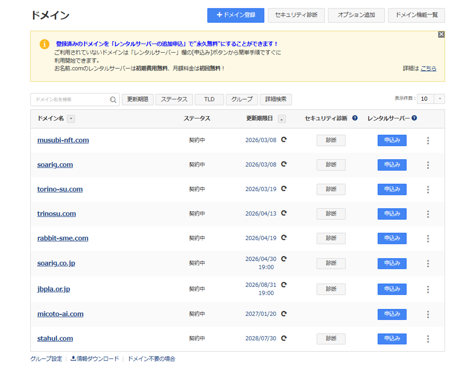Image resolution: width=459 pixels, height=368 pixels.
Task: Click the help icon beside レンタルサーバー header
Action: [414, 118]
